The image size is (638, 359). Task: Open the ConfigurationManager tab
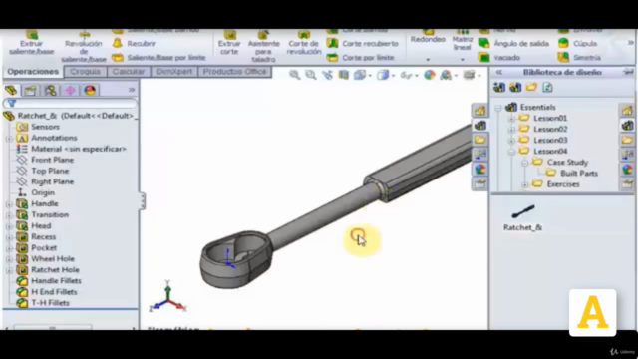(51, 90)
